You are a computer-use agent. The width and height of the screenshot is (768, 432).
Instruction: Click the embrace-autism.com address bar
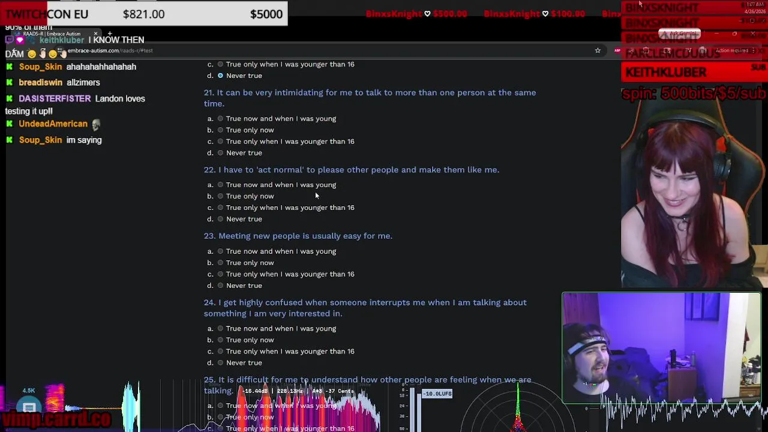[110, 50]
